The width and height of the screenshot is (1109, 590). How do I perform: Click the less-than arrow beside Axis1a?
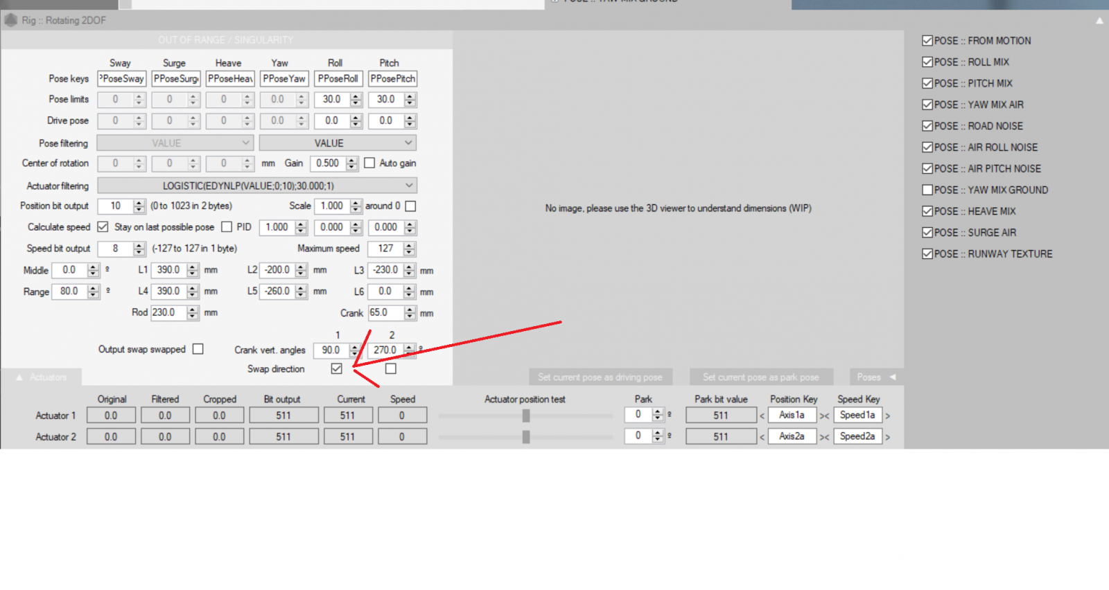762,416
